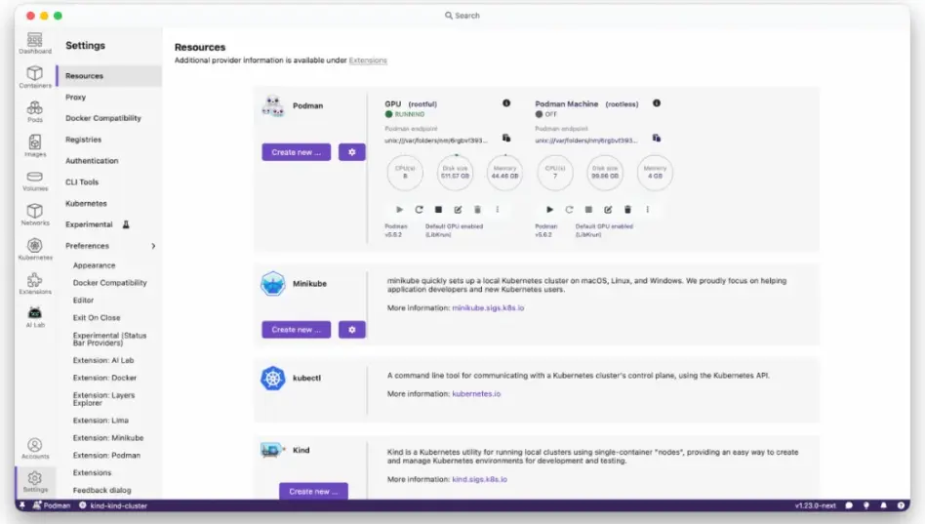Open the Dashboard in the sidebar
The image size is (925, 524).
35,43
